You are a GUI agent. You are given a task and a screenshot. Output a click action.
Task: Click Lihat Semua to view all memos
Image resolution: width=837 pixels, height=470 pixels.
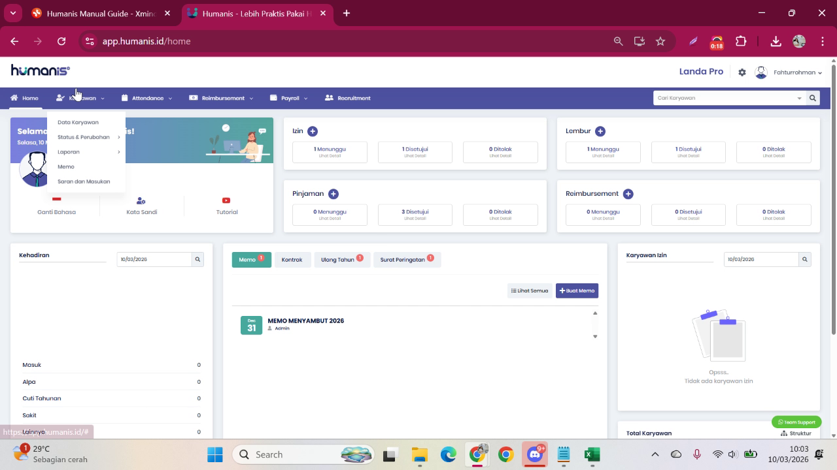pyautogui.click(x=530, y=290)
